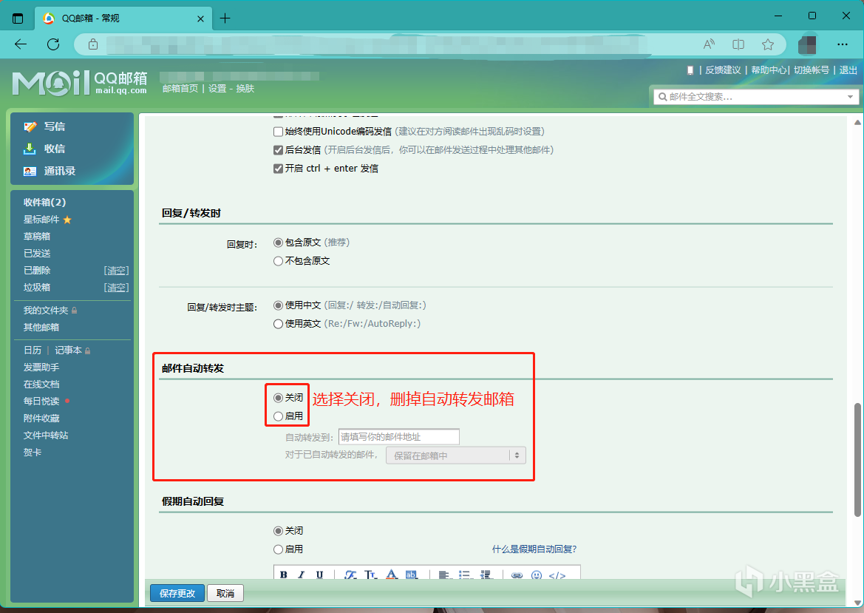Open the 邮箱首页 link
864x613 pixels.
tap(180, 89)
